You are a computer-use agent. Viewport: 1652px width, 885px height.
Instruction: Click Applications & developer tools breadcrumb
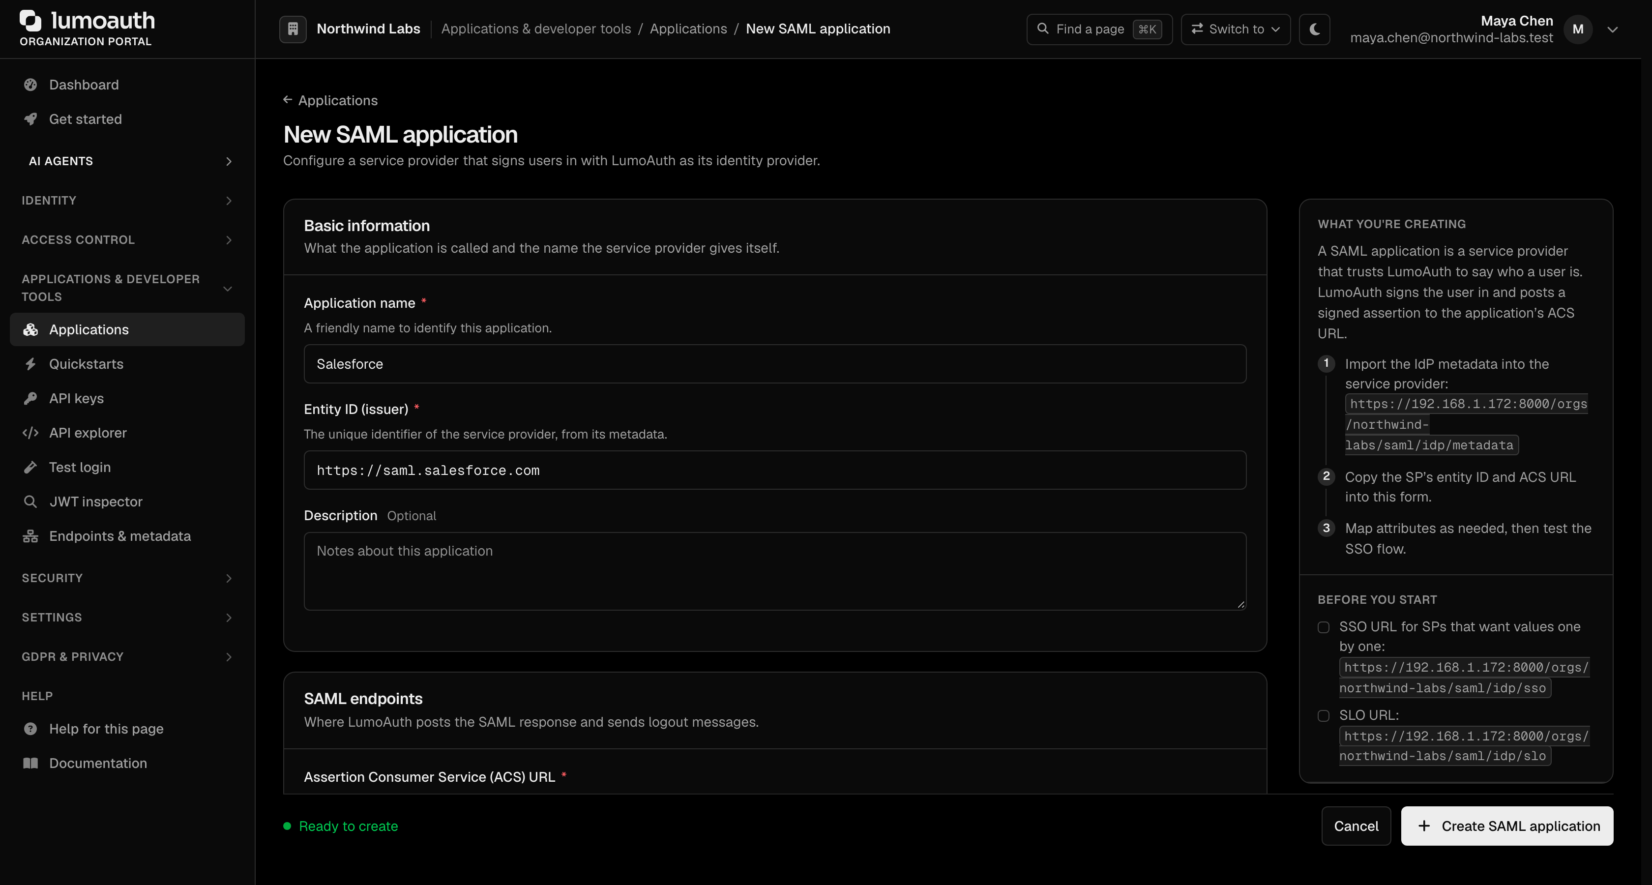click(535, 29)
